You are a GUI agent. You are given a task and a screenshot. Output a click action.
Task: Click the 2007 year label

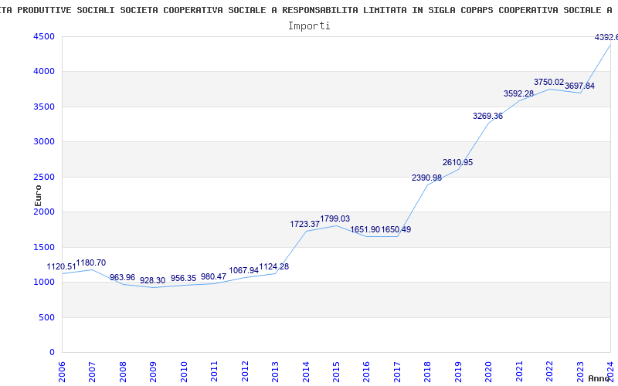tap(92, 372)
